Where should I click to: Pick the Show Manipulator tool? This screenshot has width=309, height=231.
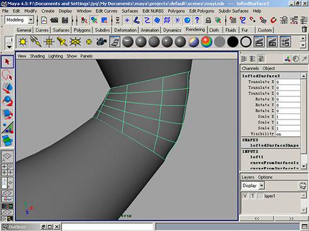(8, 127)
